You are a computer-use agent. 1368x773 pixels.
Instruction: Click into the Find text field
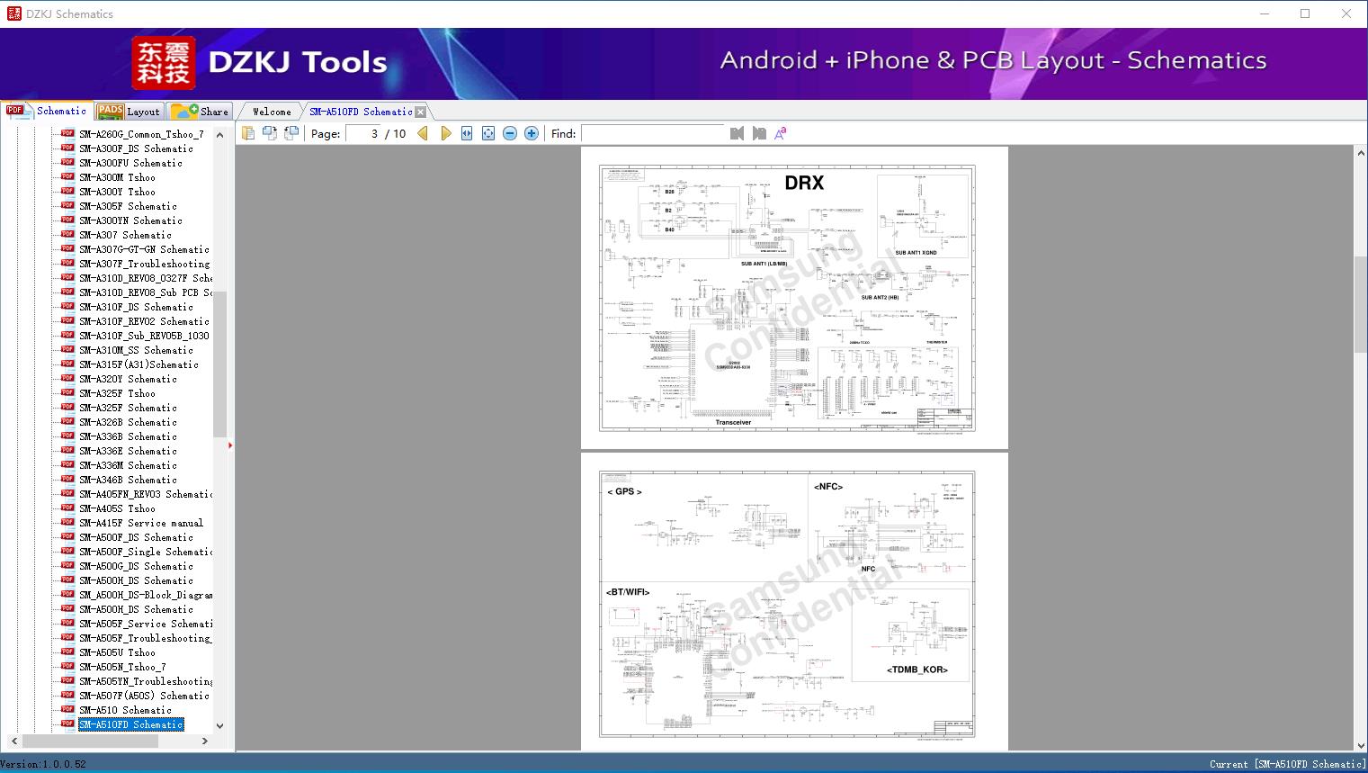click(653, 133)
